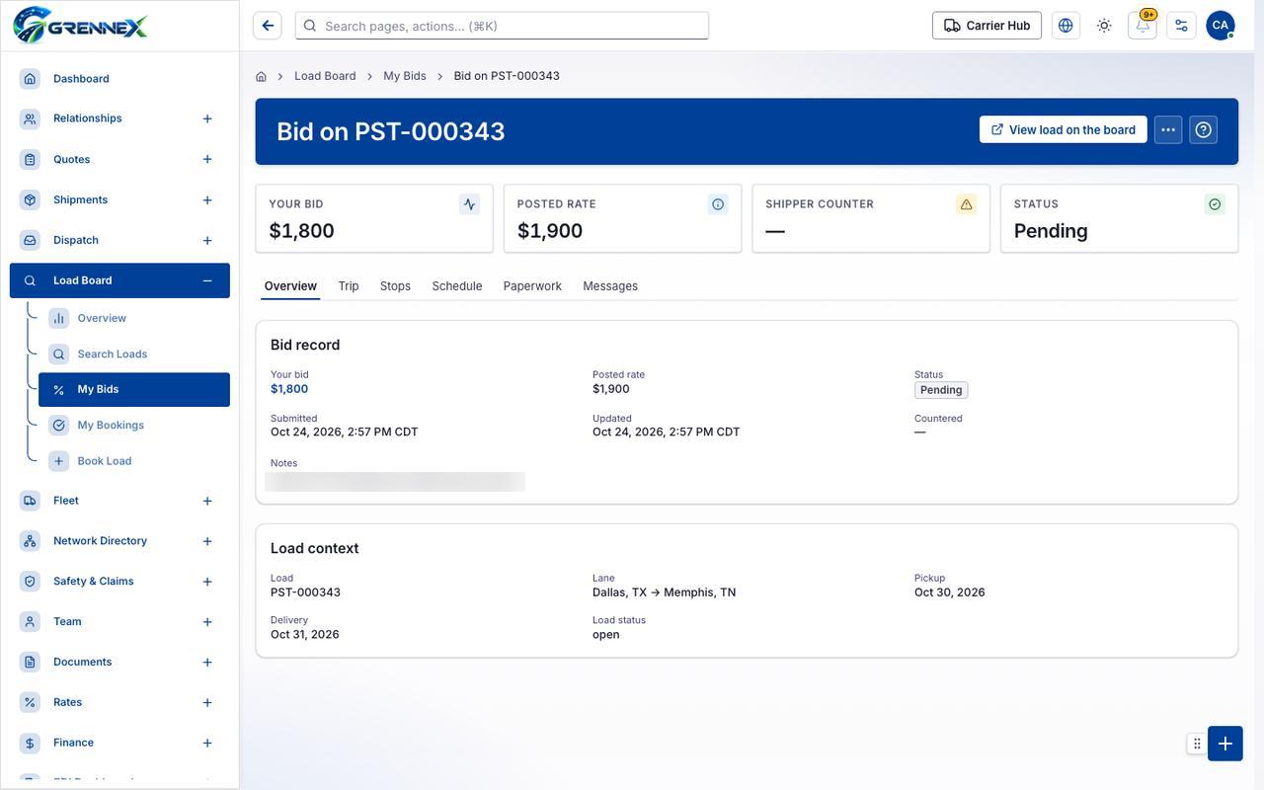Open the CA user avatar menu
The height and width of the screenshot is (790, 1264).
[1221, 26]
